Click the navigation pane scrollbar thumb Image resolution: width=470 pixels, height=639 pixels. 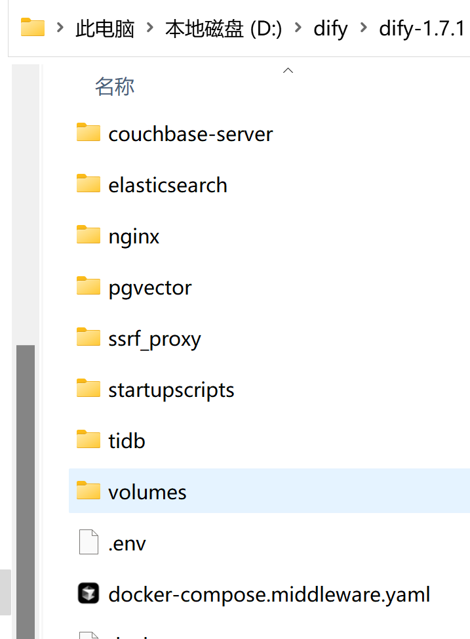[26, 492]
